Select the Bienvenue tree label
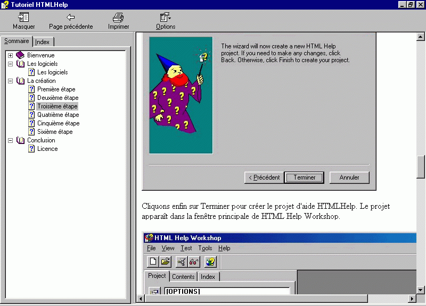 point(41,55)
